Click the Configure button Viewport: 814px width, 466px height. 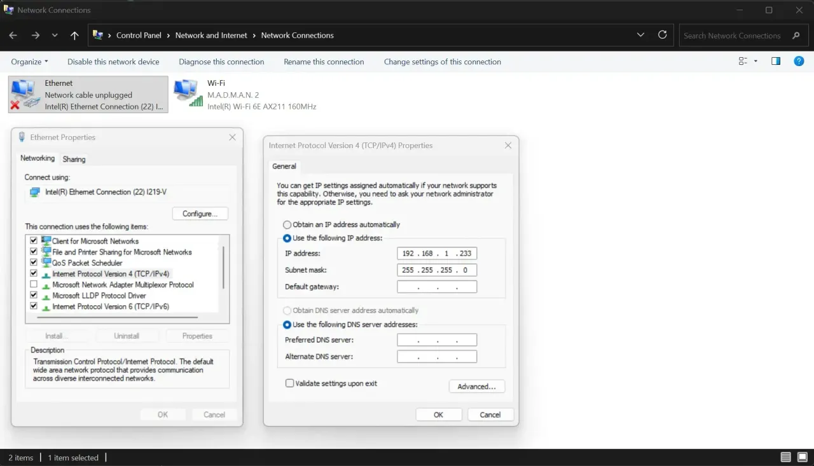[200, 214]
